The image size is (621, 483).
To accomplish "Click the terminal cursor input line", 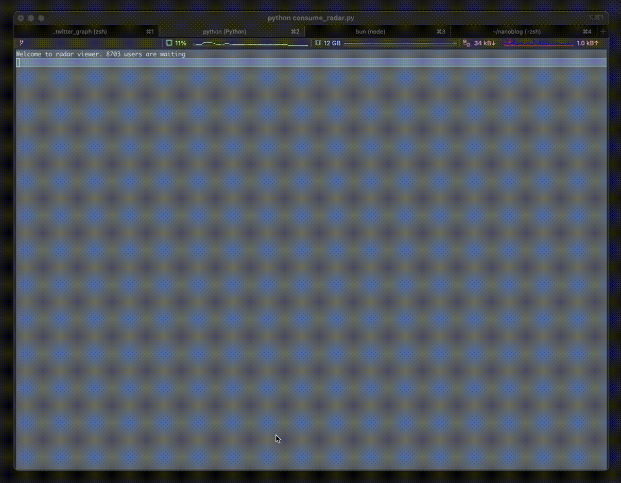I will (x=309, y=63).
